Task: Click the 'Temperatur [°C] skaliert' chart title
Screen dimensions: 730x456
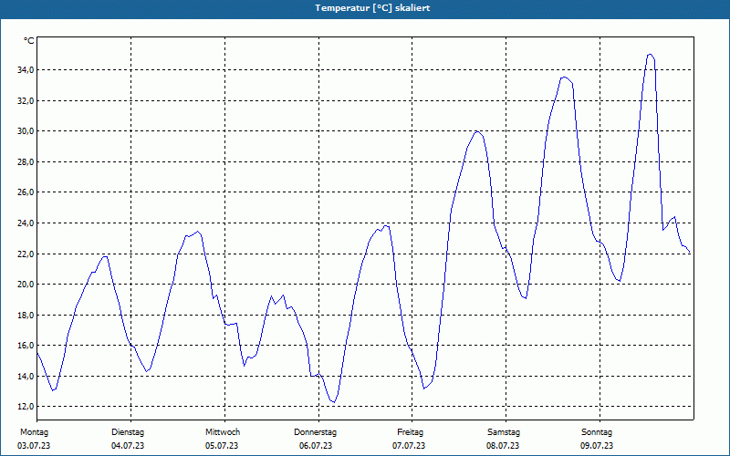Action: click(372, 8)
